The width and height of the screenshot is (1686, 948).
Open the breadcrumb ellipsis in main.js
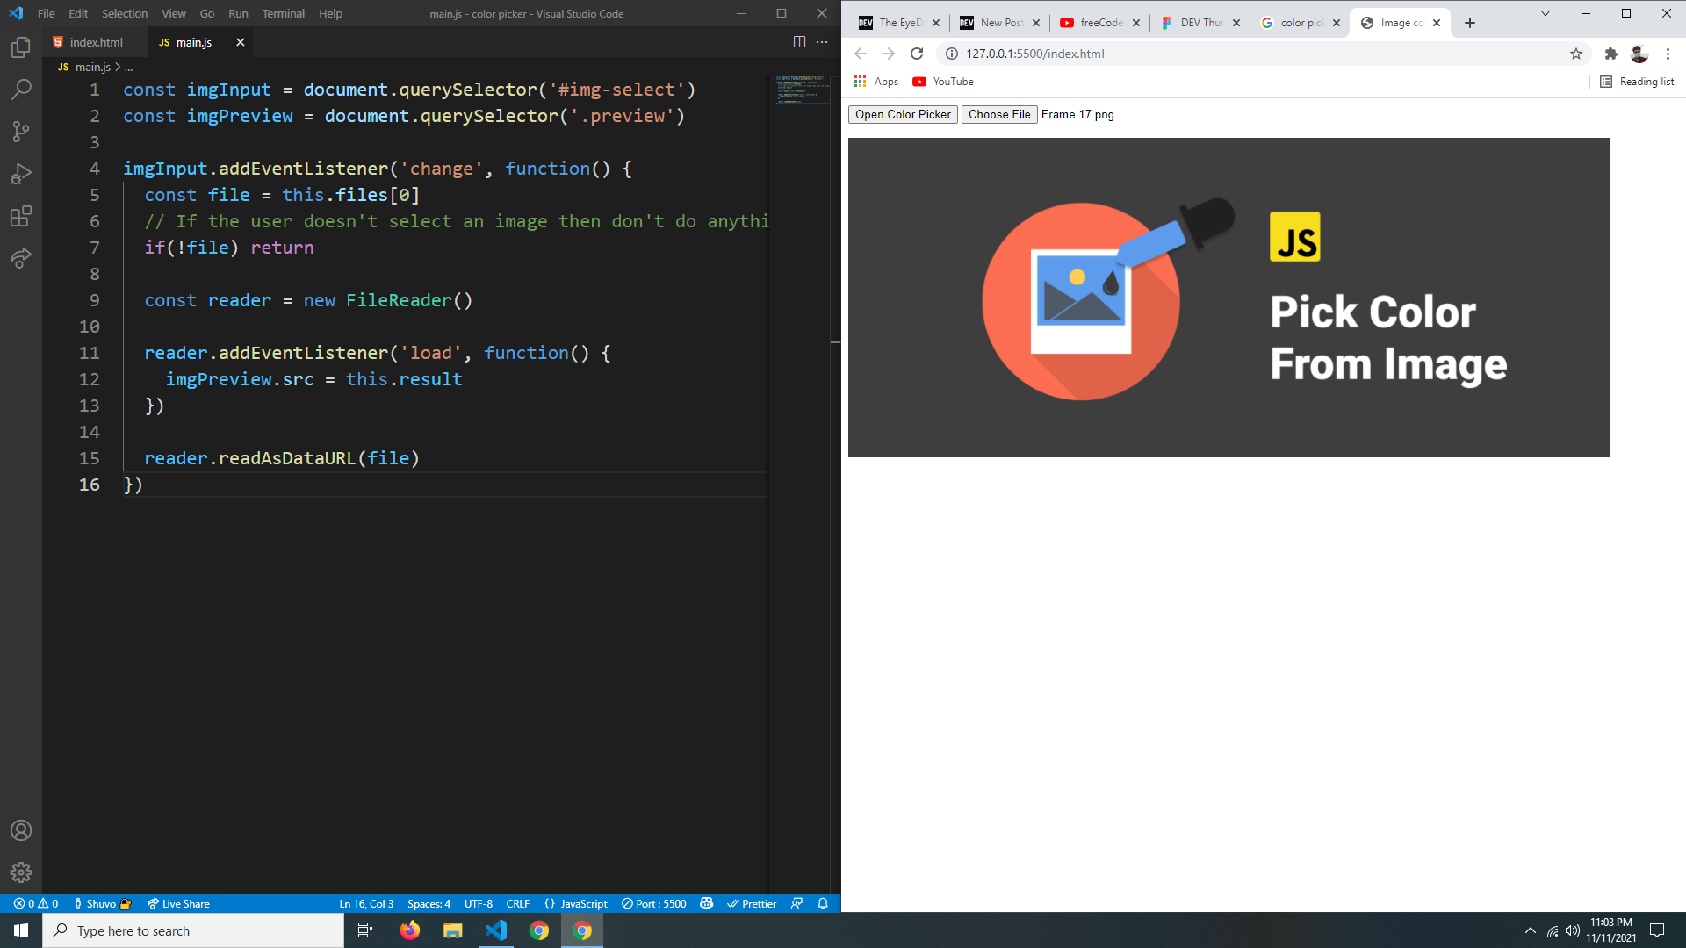point(128,67)
